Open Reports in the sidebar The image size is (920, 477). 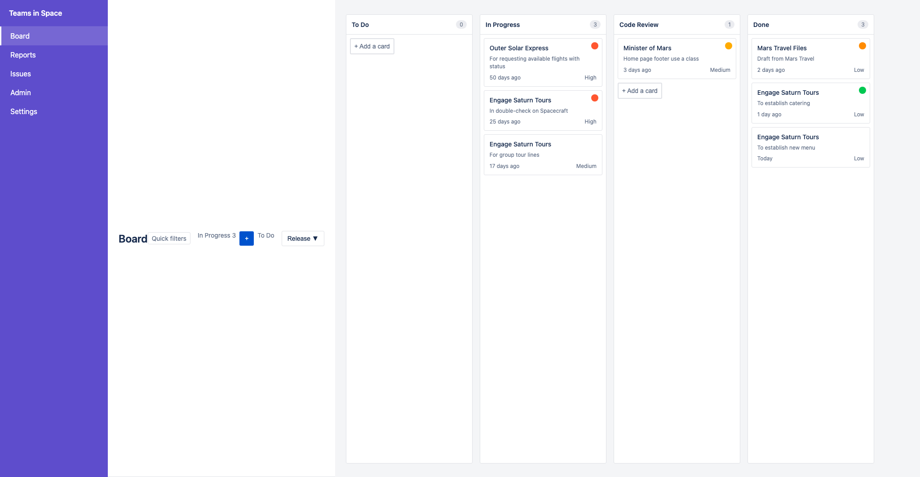[23, 55]
